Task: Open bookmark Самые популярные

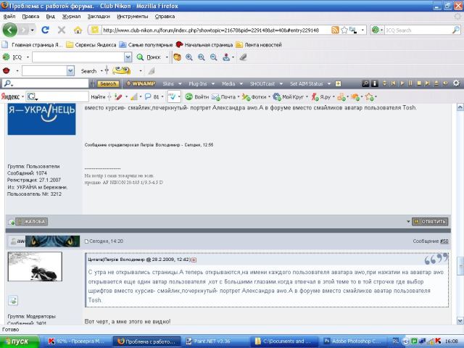Action: coord(146,45)
